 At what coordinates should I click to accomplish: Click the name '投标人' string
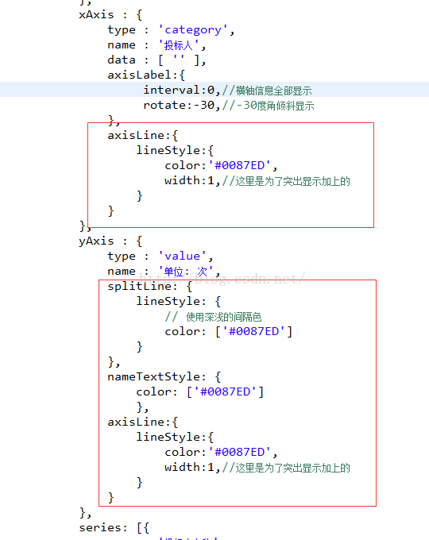point(178,45)
